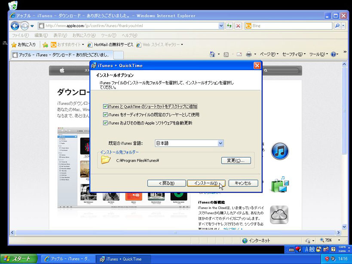Click the RSS feeds icon
Image resolution: width=352 pixels, height=264 pixels.
[226, 54]
